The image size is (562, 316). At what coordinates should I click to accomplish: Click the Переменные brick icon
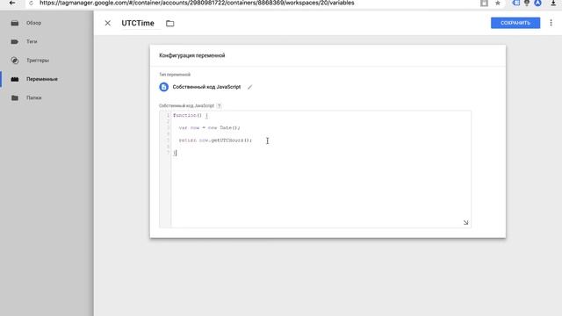(x=15, y=79)
